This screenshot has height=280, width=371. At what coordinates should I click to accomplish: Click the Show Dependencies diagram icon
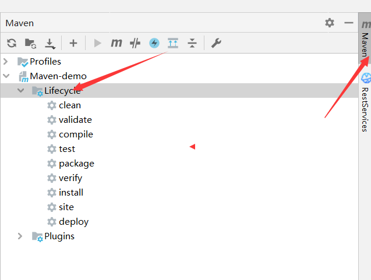point(173,43)
